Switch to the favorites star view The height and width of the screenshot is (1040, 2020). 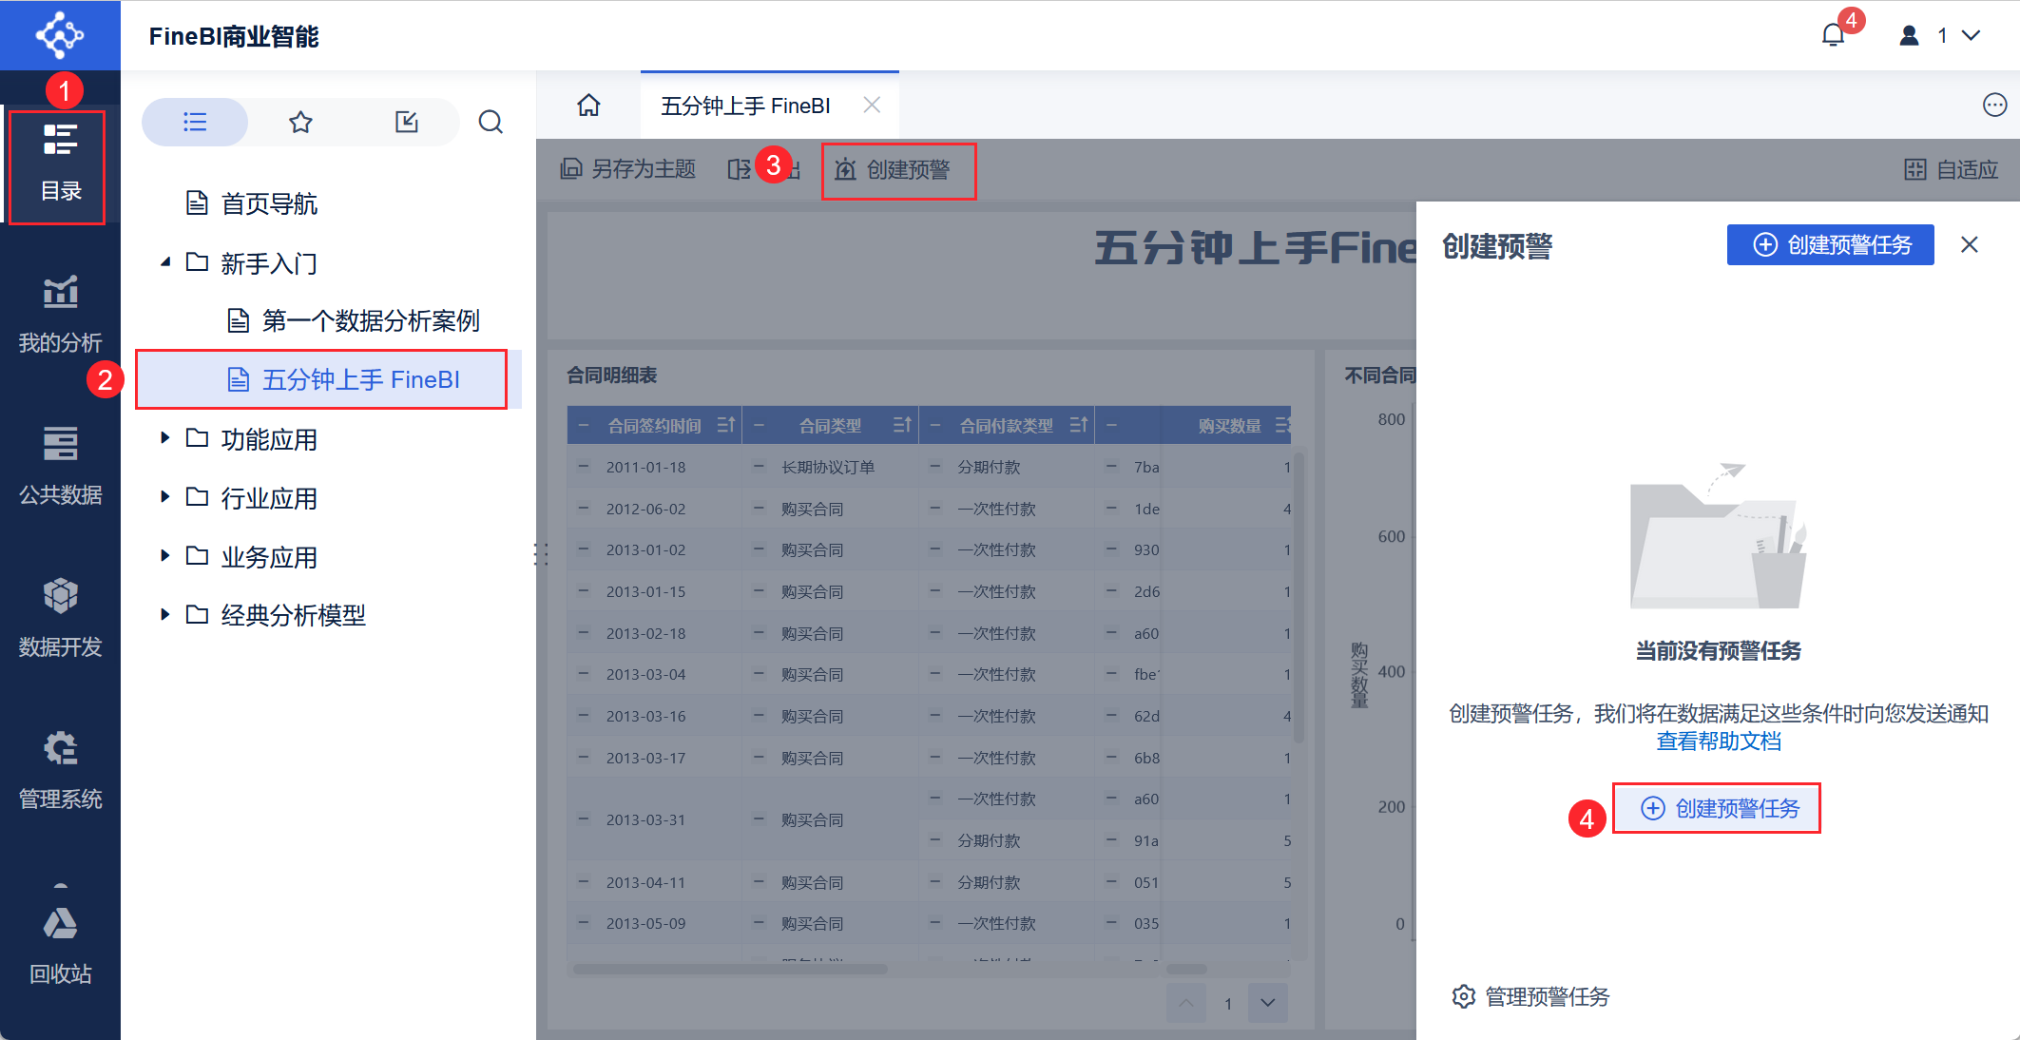300,122
